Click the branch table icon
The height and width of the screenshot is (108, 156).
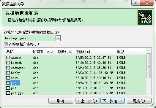(8, 63)
